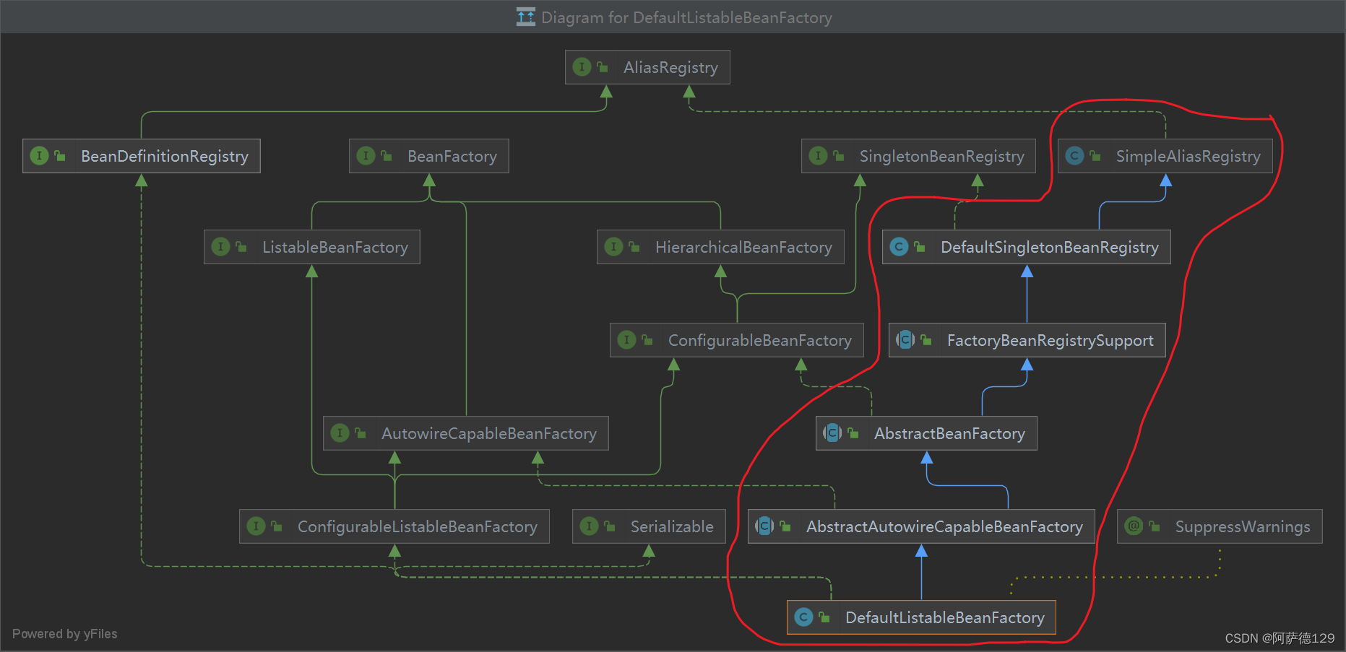The height and width of the screenshot is (652, 1346).
Task: Select the AliasRegistry node label
Action: [x=670, y=68]
